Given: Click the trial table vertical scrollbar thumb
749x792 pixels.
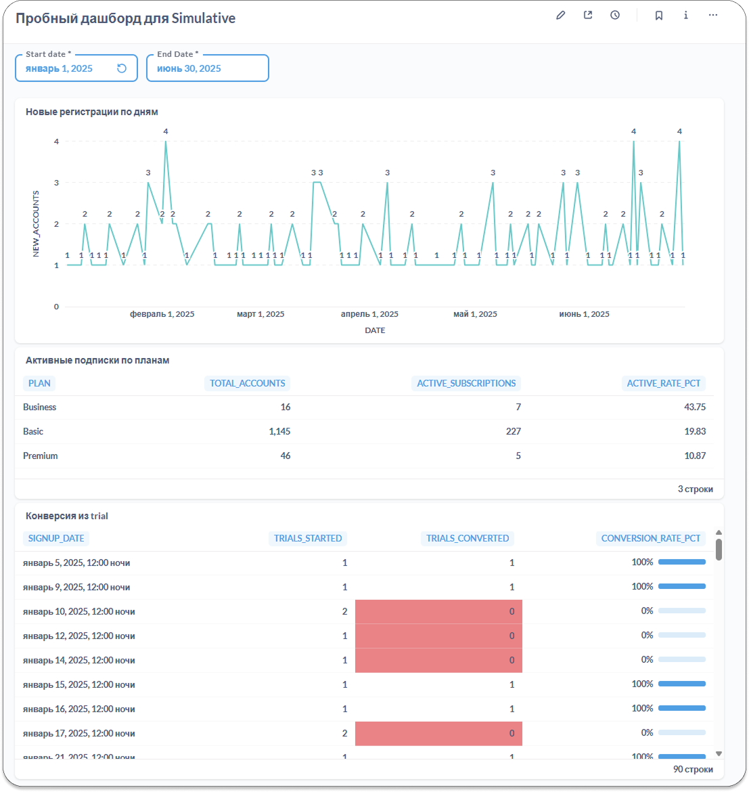Looking at the screenshot, I should pos(719,550).
